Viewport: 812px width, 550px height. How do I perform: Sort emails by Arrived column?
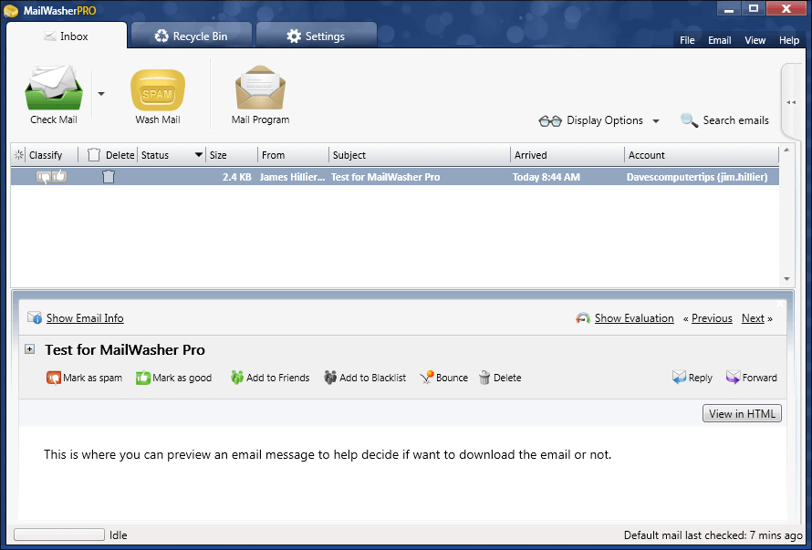tap(530, 155)
